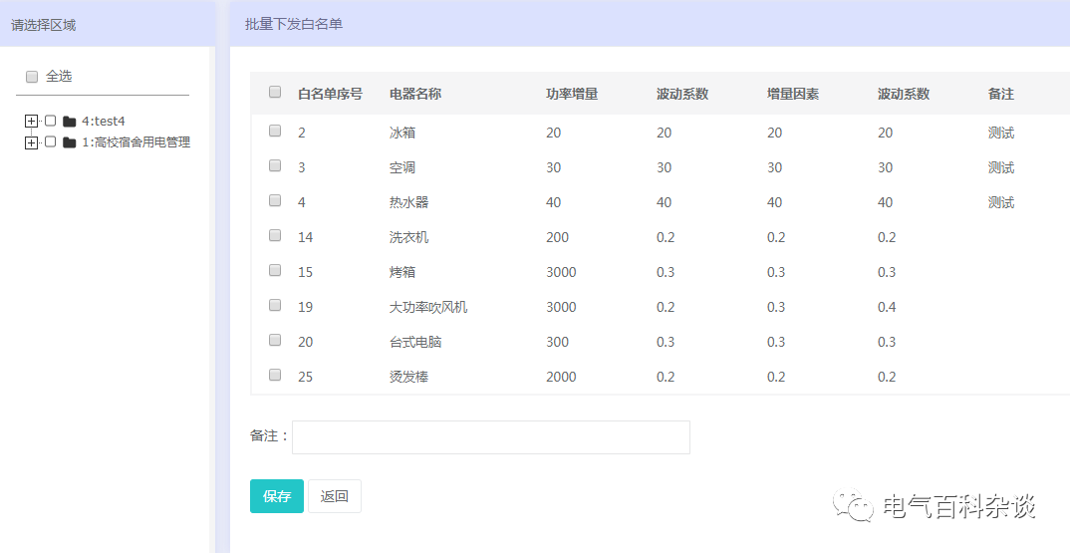Select the 烤箱 row checkbox
The width and height of the screenshot is (1070, 553).
coord(275,270)
